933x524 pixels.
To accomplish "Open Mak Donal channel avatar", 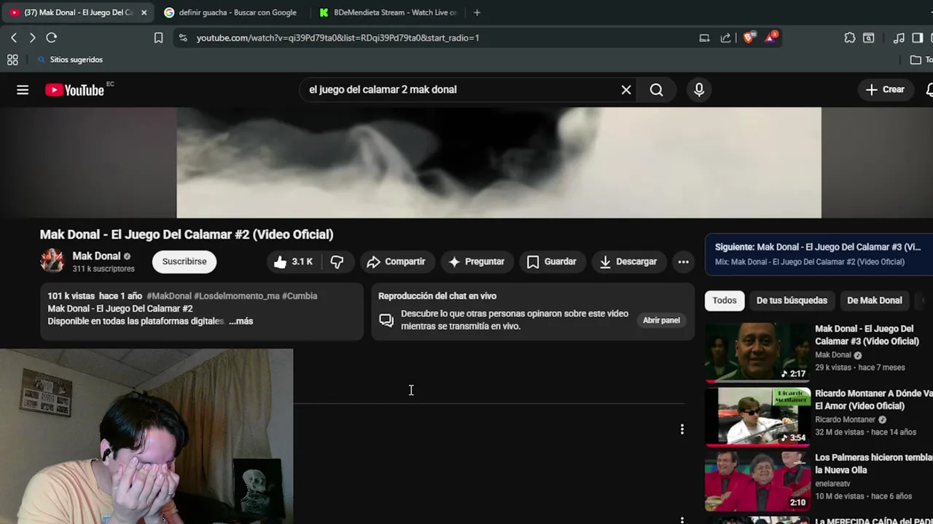I will pyautogui.click(x=52, y=261).
